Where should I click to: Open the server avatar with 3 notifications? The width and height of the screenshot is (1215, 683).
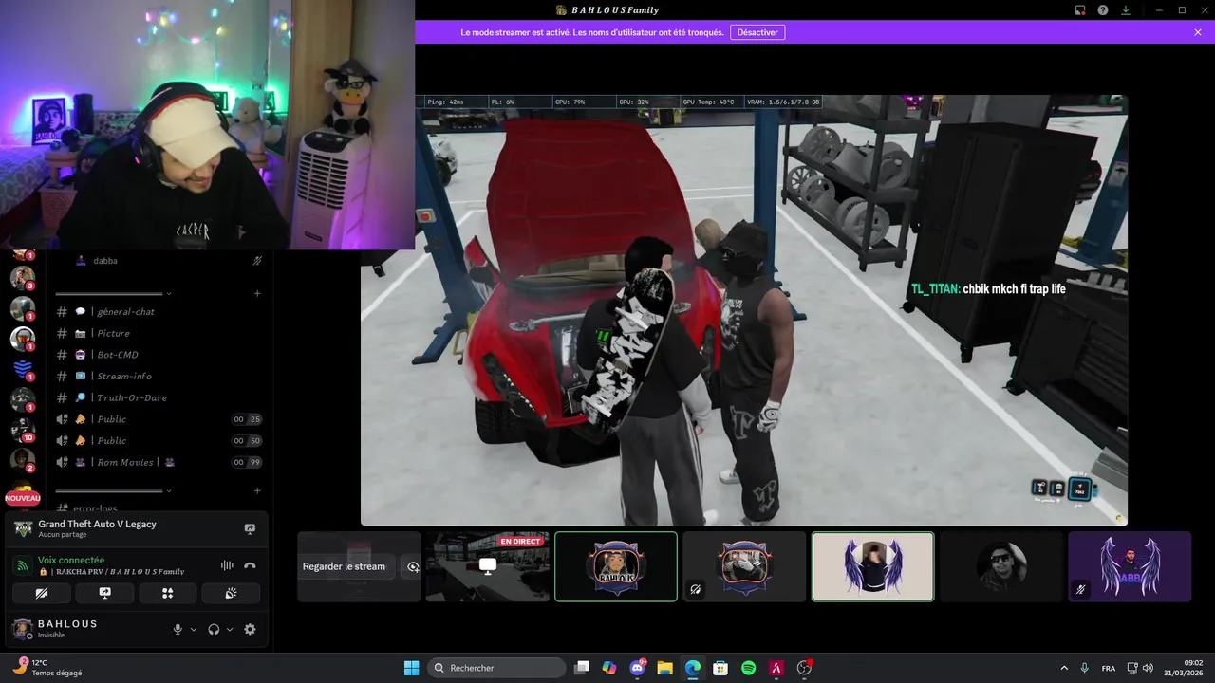(x=22, y=277)
